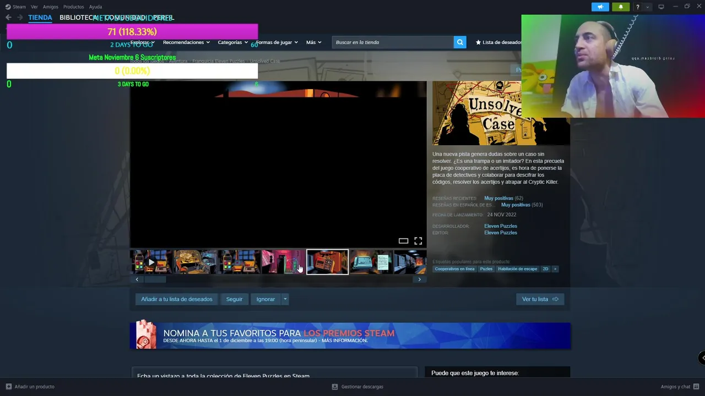Open Lista de deseados star link
705x396 pixels.
(498, 42)
